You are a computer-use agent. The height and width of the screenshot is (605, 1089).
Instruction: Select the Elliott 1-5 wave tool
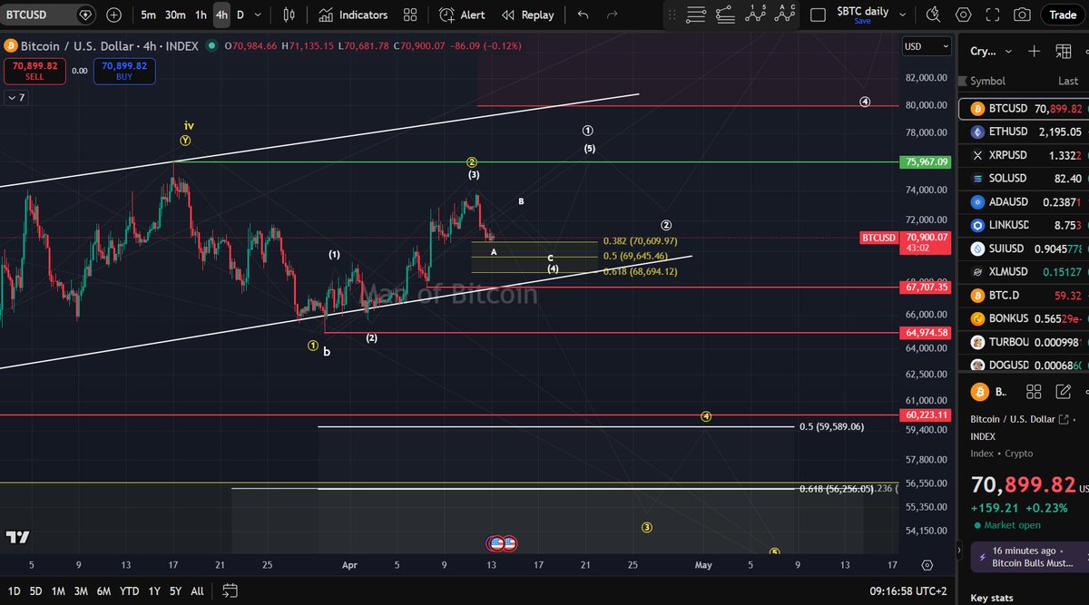point(756,15)
